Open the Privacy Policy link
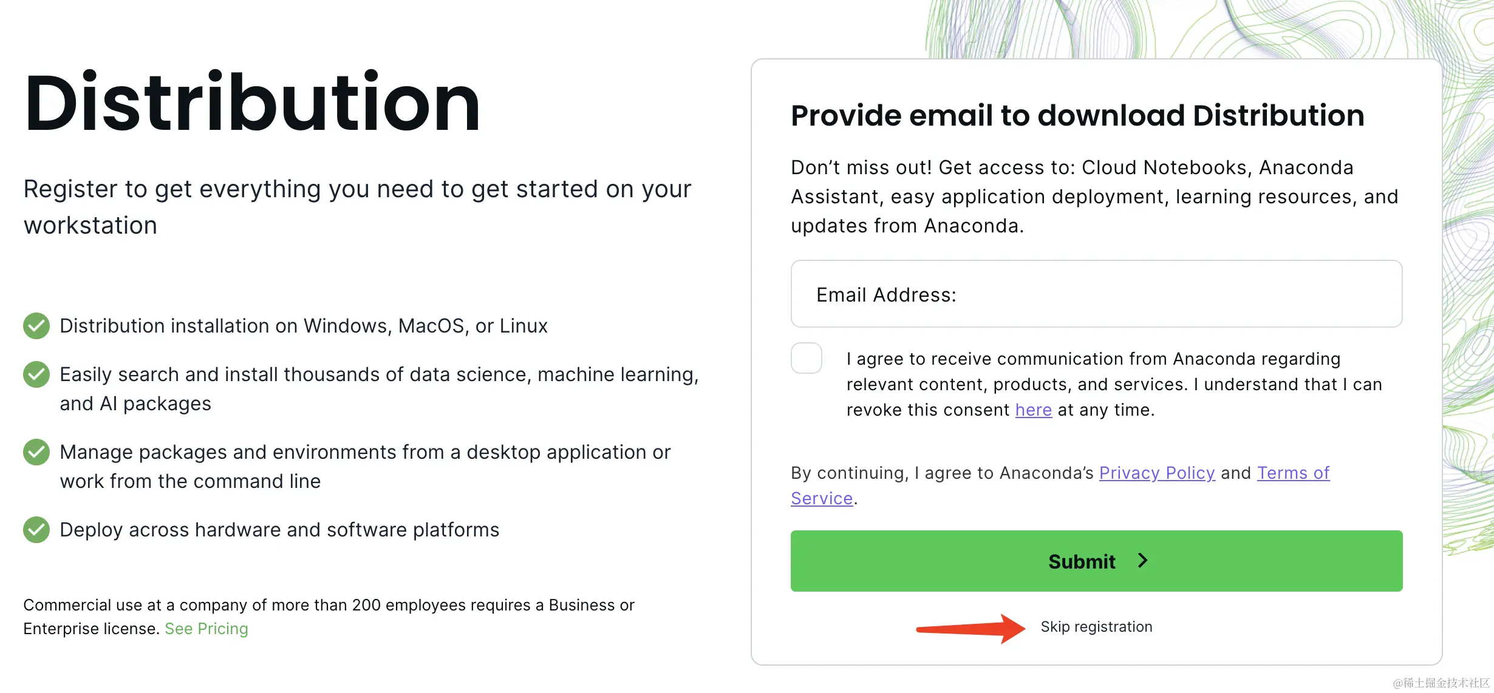Image resolution: width=1494 pixels, height=693 pixels. [x=1156, y=473]
